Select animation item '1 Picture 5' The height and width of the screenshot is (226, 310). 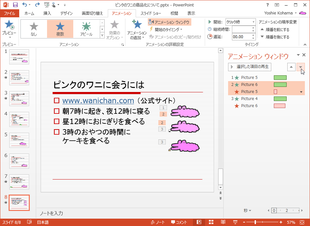coord(266,78)
